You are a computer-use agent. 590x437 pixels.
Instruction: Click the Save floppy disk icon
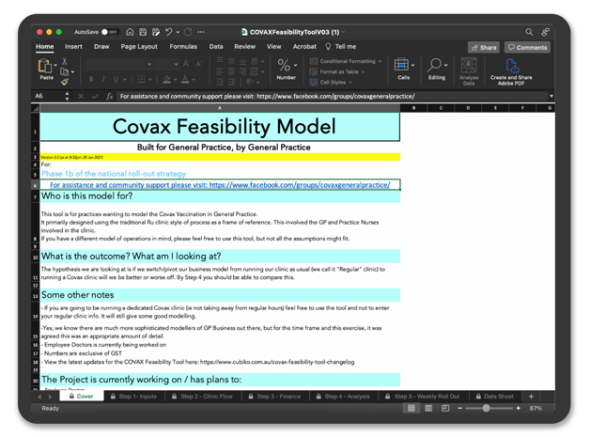coord(143,32)
